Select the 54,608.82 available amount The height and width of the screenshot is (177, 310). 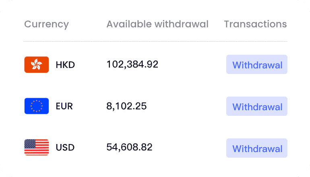pyautogui.click(x=129, y=147)
